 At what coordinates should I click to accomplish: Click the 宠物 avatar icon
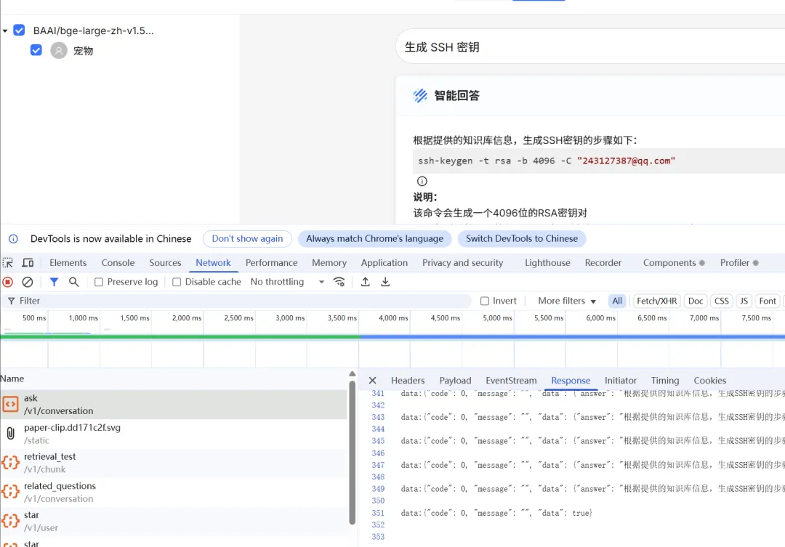[59, 51]
